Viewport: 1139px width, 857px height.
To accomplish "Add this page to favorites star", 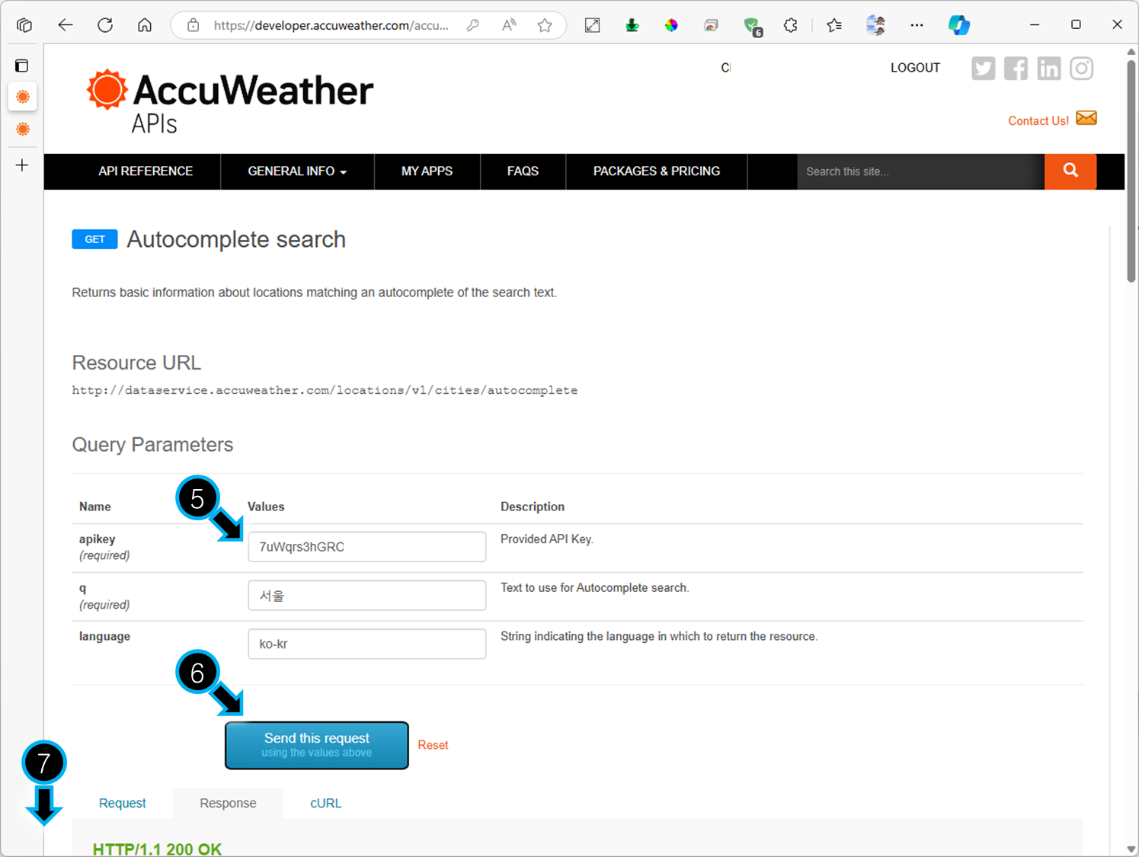I will pyautogui.click(x=545, y=25).
